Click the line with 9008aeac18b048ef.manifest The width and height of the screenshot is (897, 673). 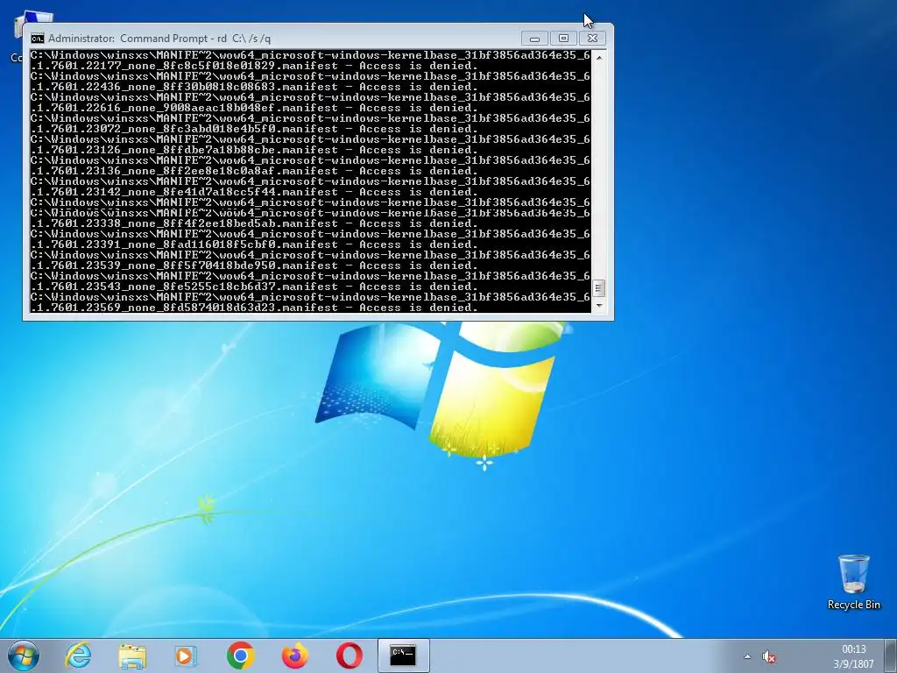255,108
